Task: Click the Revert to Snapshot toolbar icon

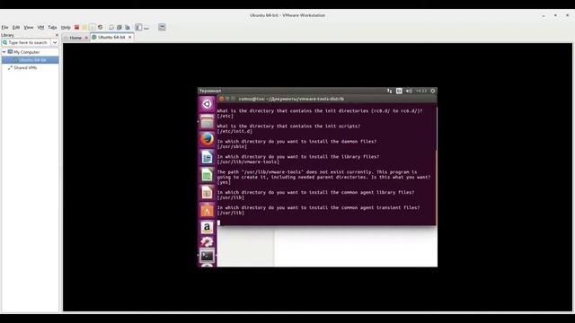Action: 119,28
